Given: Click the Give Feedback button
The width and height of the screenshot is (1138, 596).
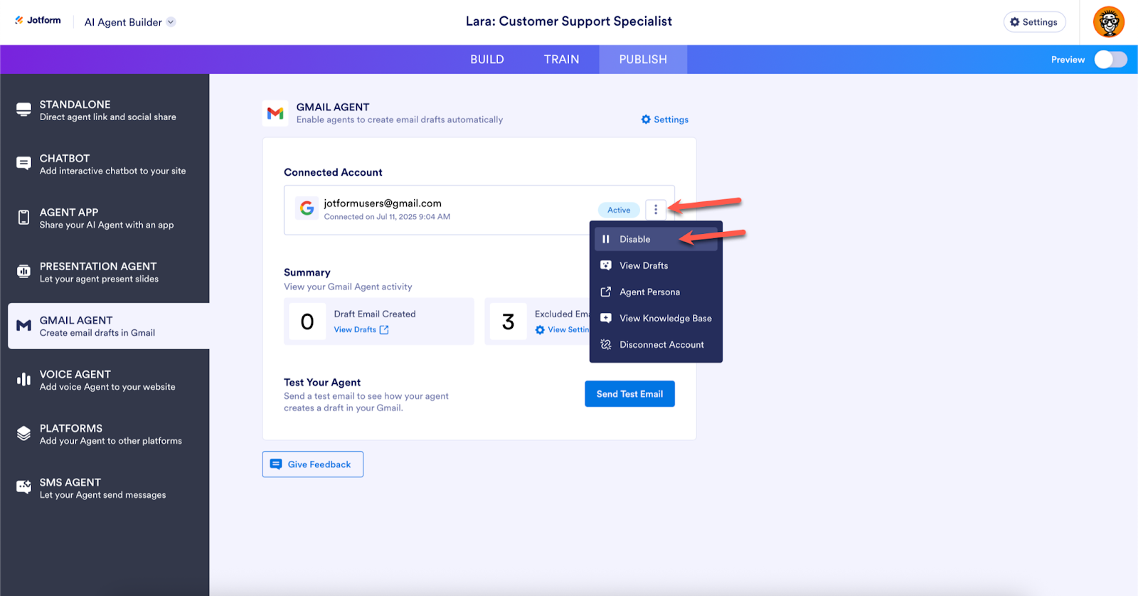Looking at the screenshot, I should pos(313,464).
